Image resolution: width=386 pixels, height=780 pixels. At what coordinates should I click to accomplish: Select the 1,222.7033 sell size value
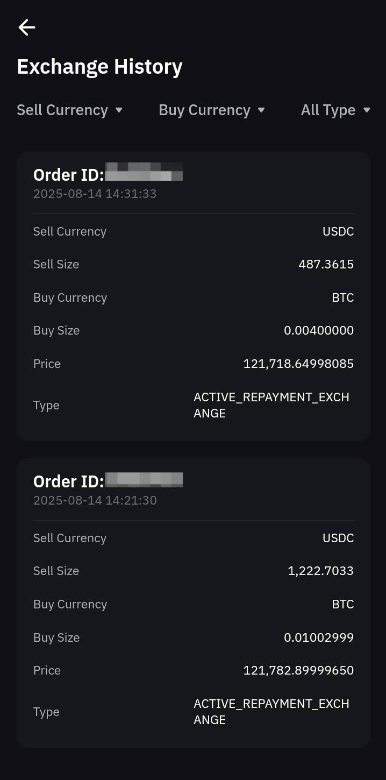pos(320,571)
